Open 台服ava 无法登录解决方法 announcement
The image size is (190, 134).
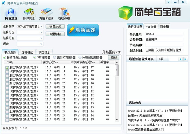[x=146, y=115]
